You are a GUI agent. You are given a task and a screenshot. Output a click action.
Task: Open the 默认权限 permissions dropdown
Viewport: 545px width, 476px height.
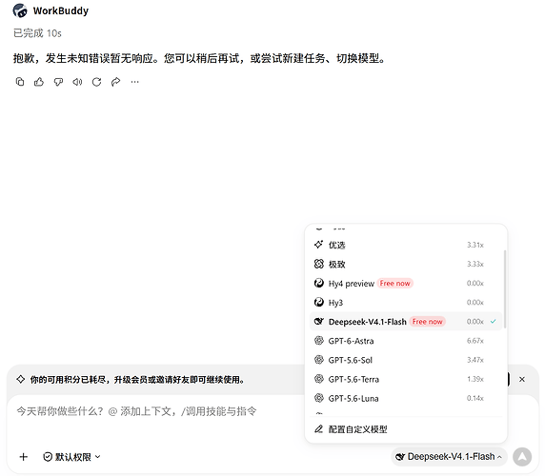pyautogui.click(x=72, y=457)
